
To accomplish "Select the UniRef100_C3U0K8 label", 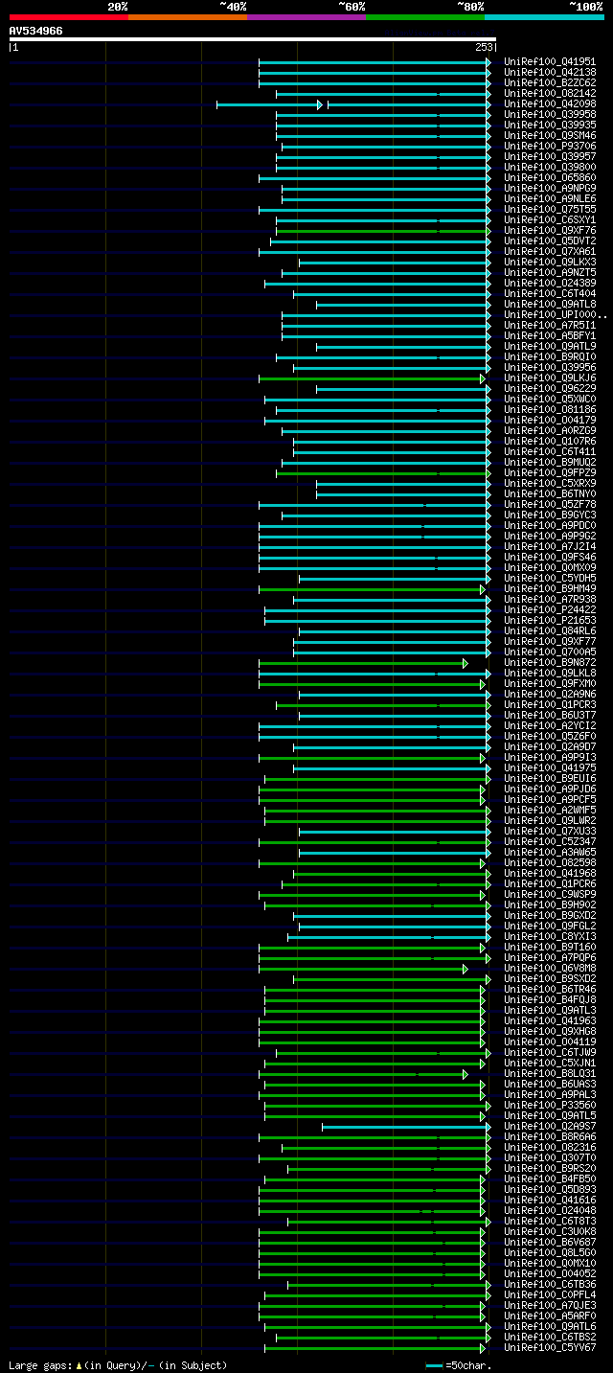I will pos(550,1232).
